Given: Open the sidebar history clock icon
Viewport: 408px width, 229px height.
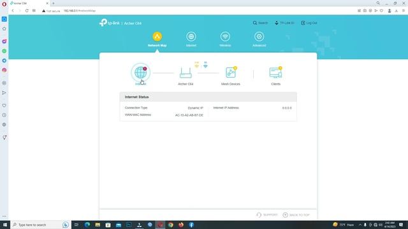Looking at the screenshot, I should (x=4, y=115).
